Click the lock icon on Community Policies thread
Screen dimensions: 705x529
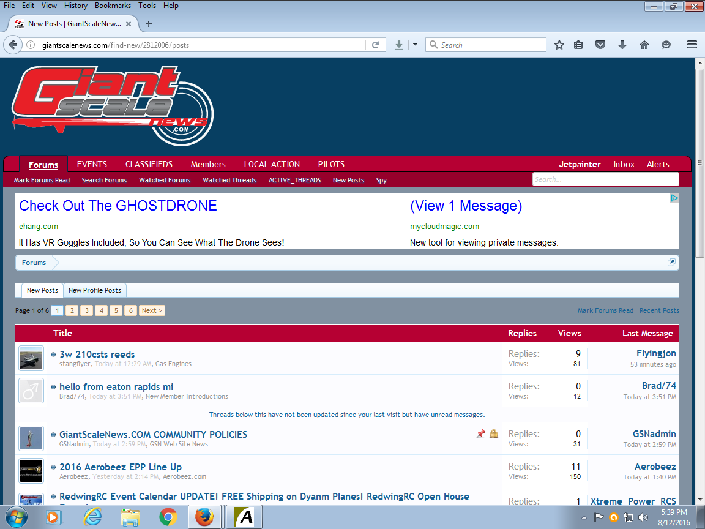(494, 433)
